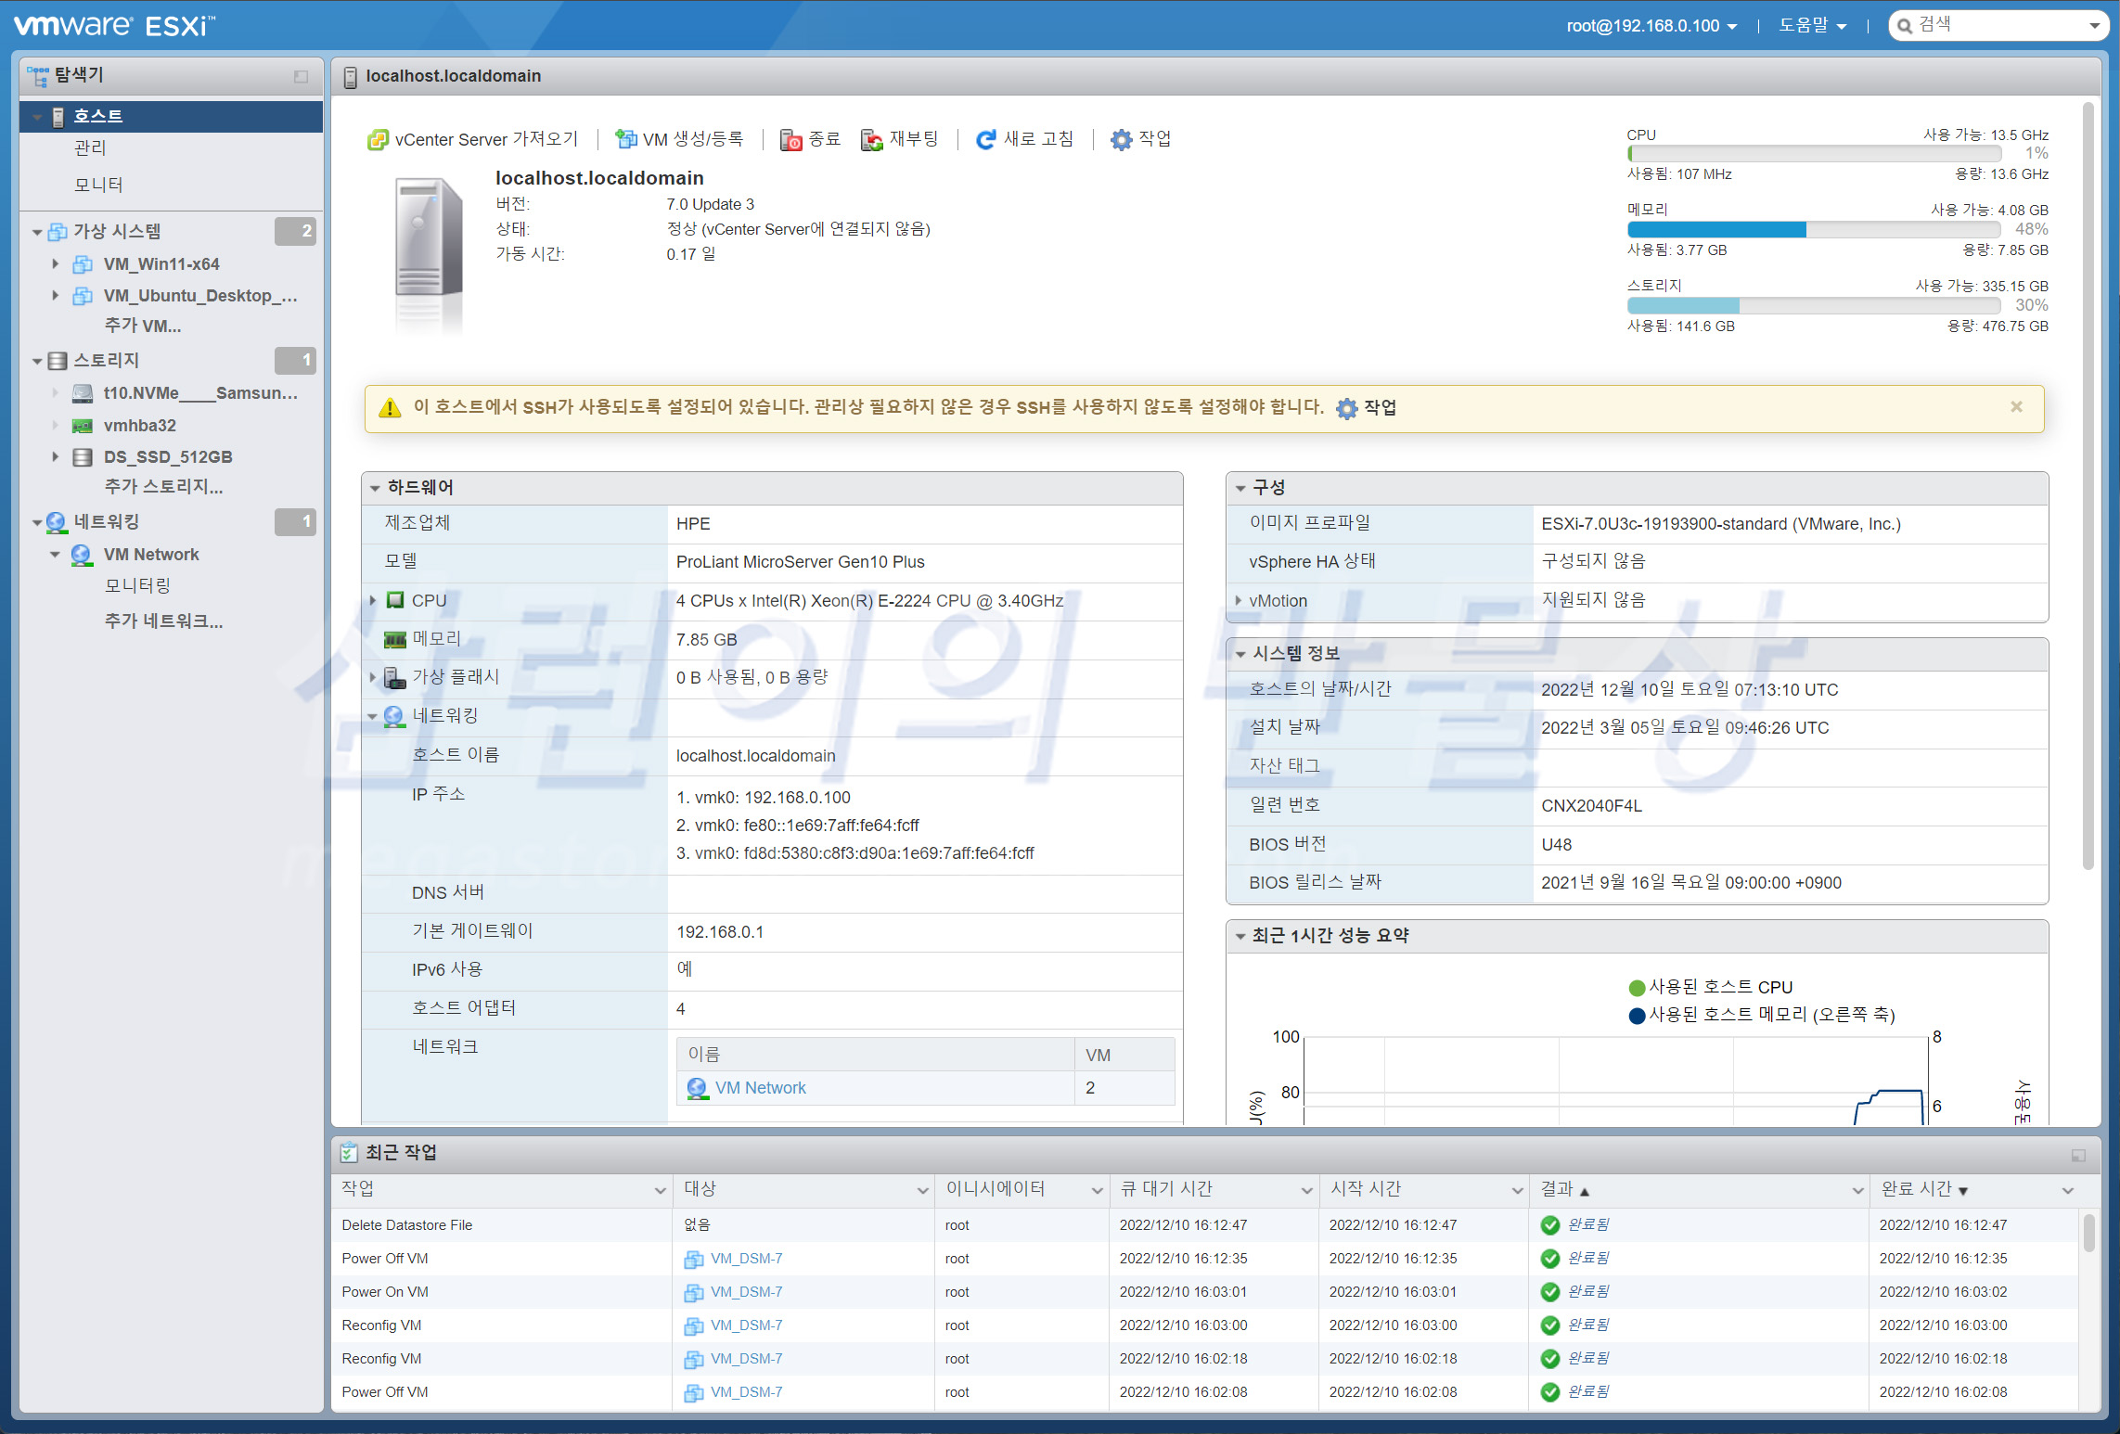Dismiss the SSH warning banner

point(2016,407)
